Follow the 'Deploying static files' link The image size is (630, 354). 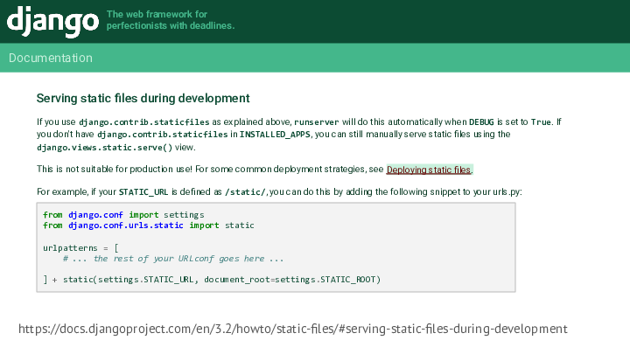[x=428, y=170]
